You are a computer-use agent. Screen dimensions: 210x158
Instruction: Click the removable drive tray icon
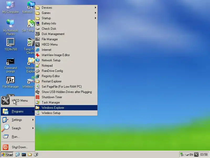(187, 155)
